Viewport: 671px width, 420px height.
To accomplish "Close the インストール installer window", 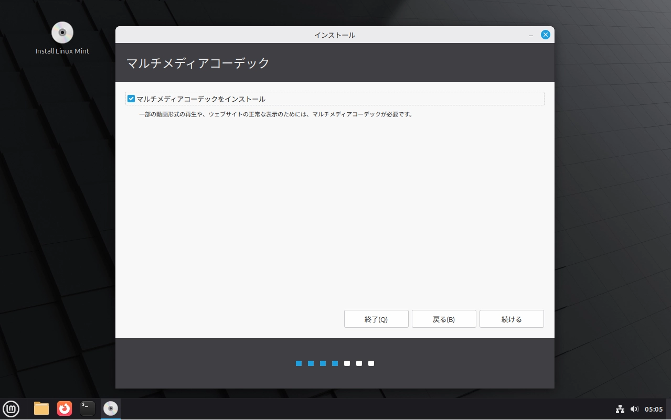I will (x=546, y=35).
